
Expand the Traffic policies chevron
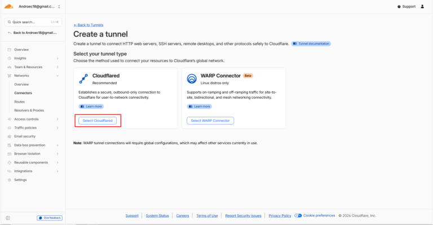[58, 128]
